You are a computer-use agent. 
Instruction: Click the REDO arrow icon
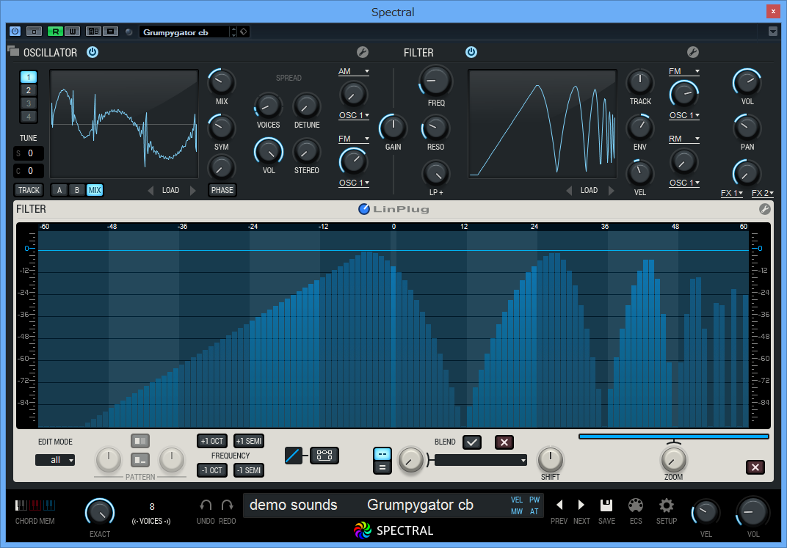click(228, 505)
